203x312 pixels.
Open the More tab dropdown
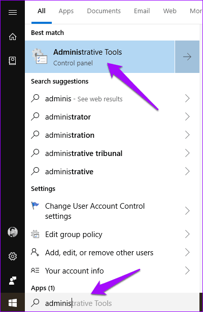(196, 11)
